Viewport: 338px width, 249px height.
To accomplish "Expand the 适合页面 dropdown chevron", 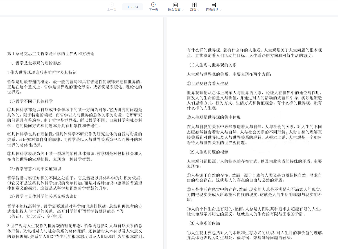I will (183, 10).
